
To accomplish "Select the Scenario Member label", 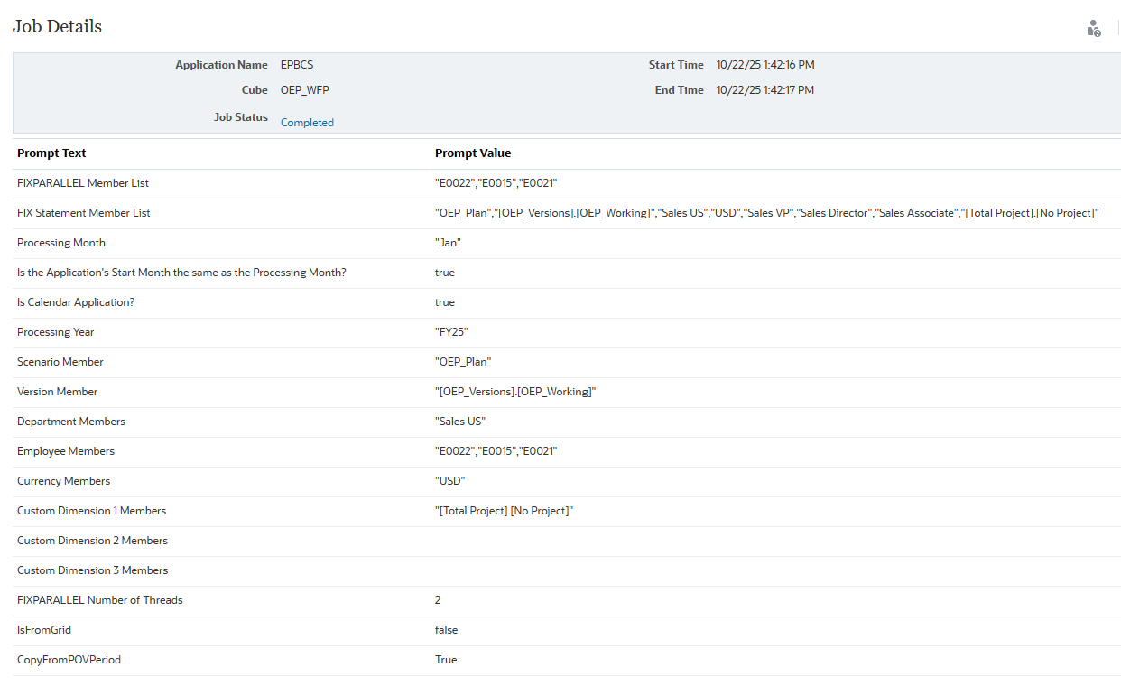I will [60, 362].
